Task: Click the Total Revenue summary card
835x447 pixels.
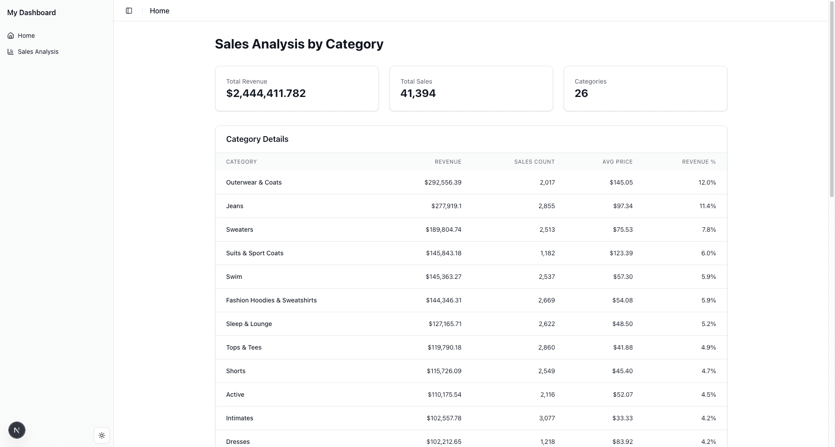Action: (297, 89)
